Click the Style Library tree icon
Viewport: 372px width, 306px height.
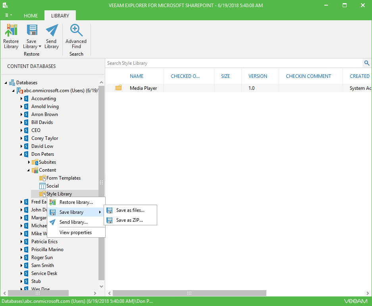pos(42,194)
